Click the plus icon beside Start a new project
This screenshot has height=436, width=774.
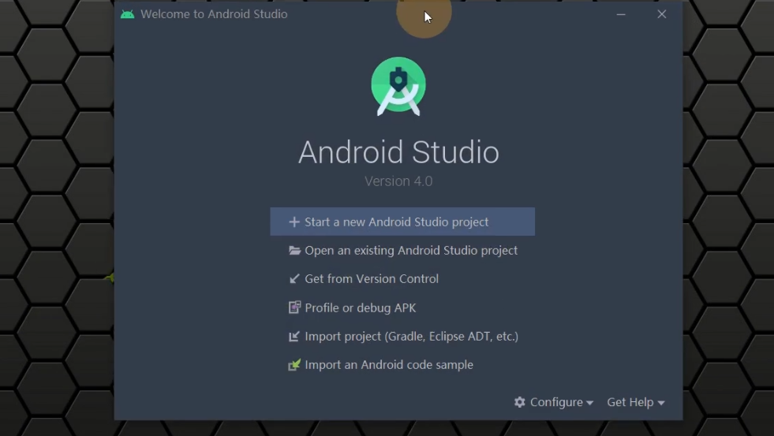pos(294,222)
